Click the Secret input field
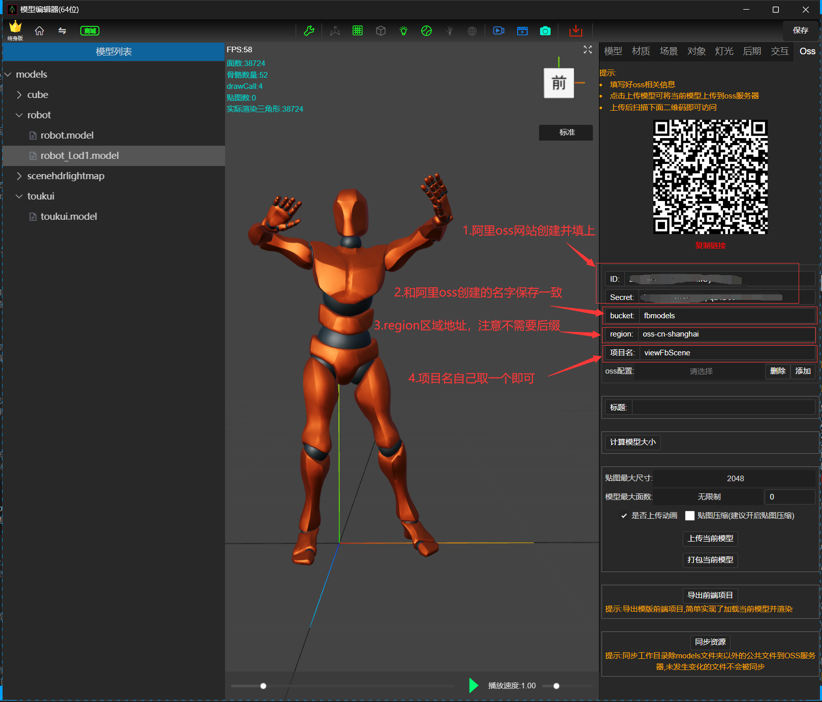This screenshot has height=702, width=822. (x=727, y=297)
